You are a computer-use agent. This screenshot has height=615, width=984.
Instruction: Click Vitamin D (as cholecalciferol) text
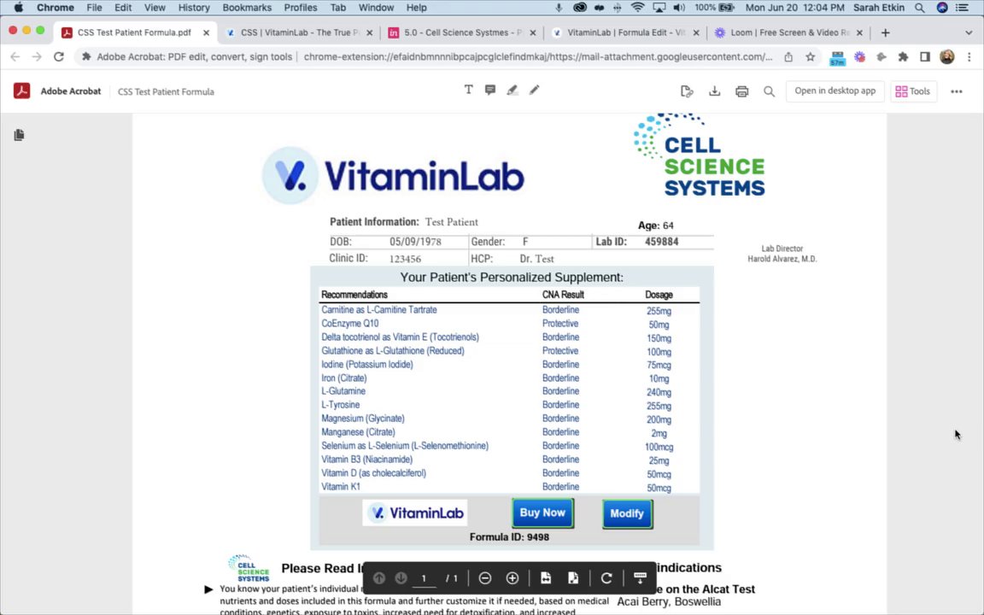tap(373, 473)
